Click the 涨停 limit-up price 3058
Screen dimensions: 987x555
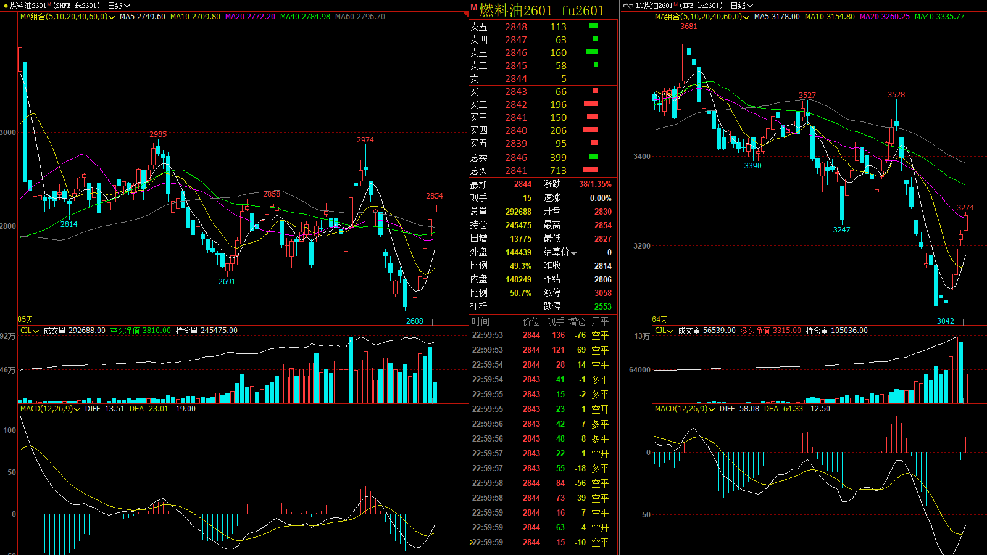(x=602, y=293)
